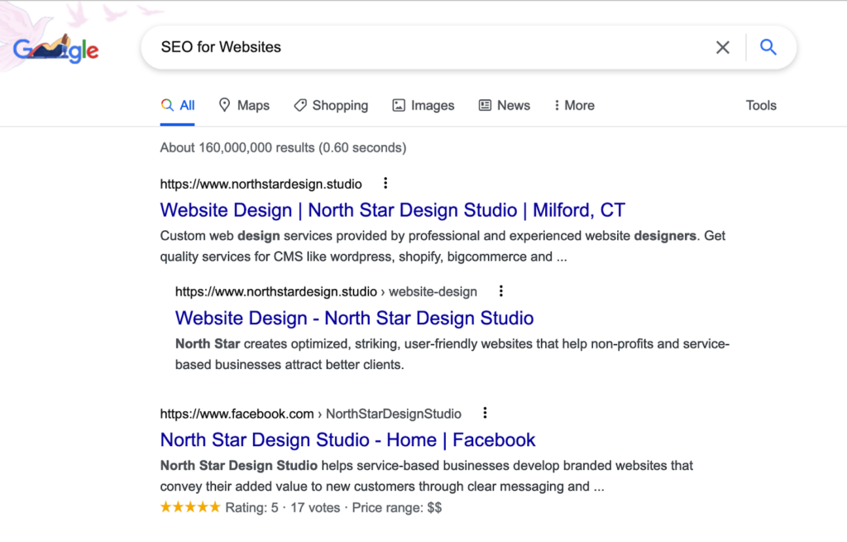Clear the search query with the X icon
847x542 pixels.
723,47
